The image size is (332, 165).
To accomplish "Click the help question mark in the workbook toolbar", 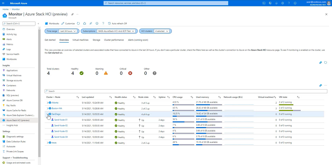I will pyautogui.click(x=103, y=24).
